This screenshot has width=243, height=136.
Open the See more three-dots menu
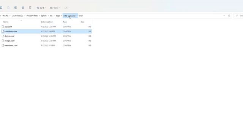(66, 8)
